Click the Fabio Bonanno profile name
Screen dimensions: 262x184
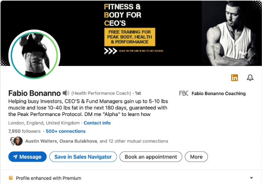pos(34,93)
